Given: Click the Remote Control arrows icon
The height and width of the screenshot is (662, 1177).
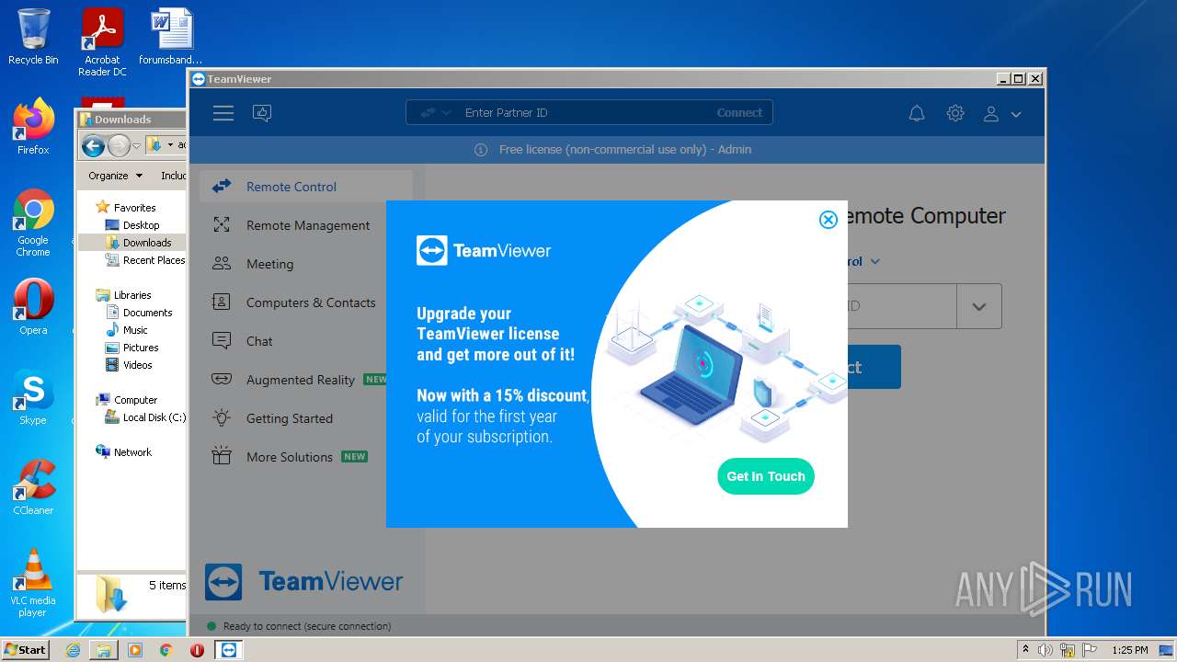Looking at the screenshot, I should [222, 187].
